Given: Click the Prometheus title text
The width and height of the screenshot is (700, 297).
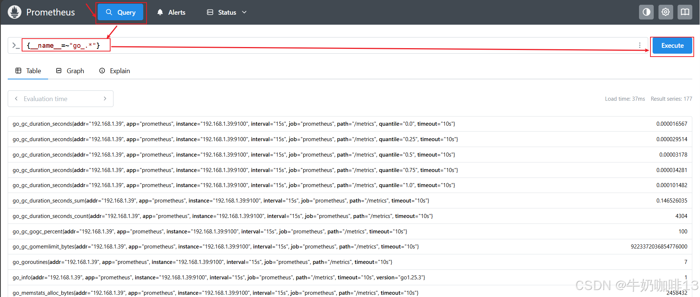Looking at the screenshot, I should 51,12.
